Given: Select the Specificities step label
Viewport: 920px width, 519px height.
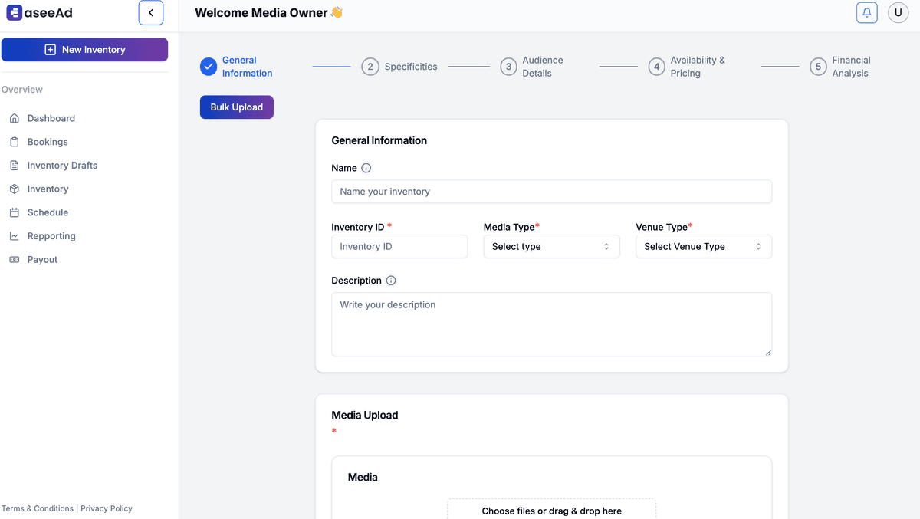Looking at the screenshot, I should tap(411, 67).
